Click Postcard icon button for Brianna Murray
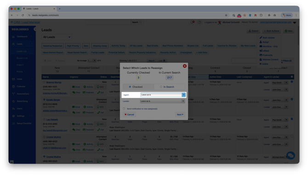 (88, 93)
